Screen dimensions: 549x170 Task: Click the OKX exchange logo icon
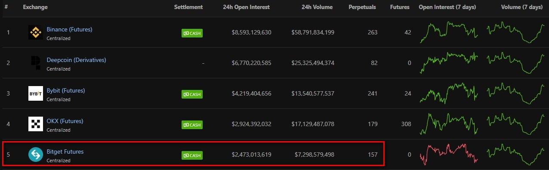click(x=35, y=124)
